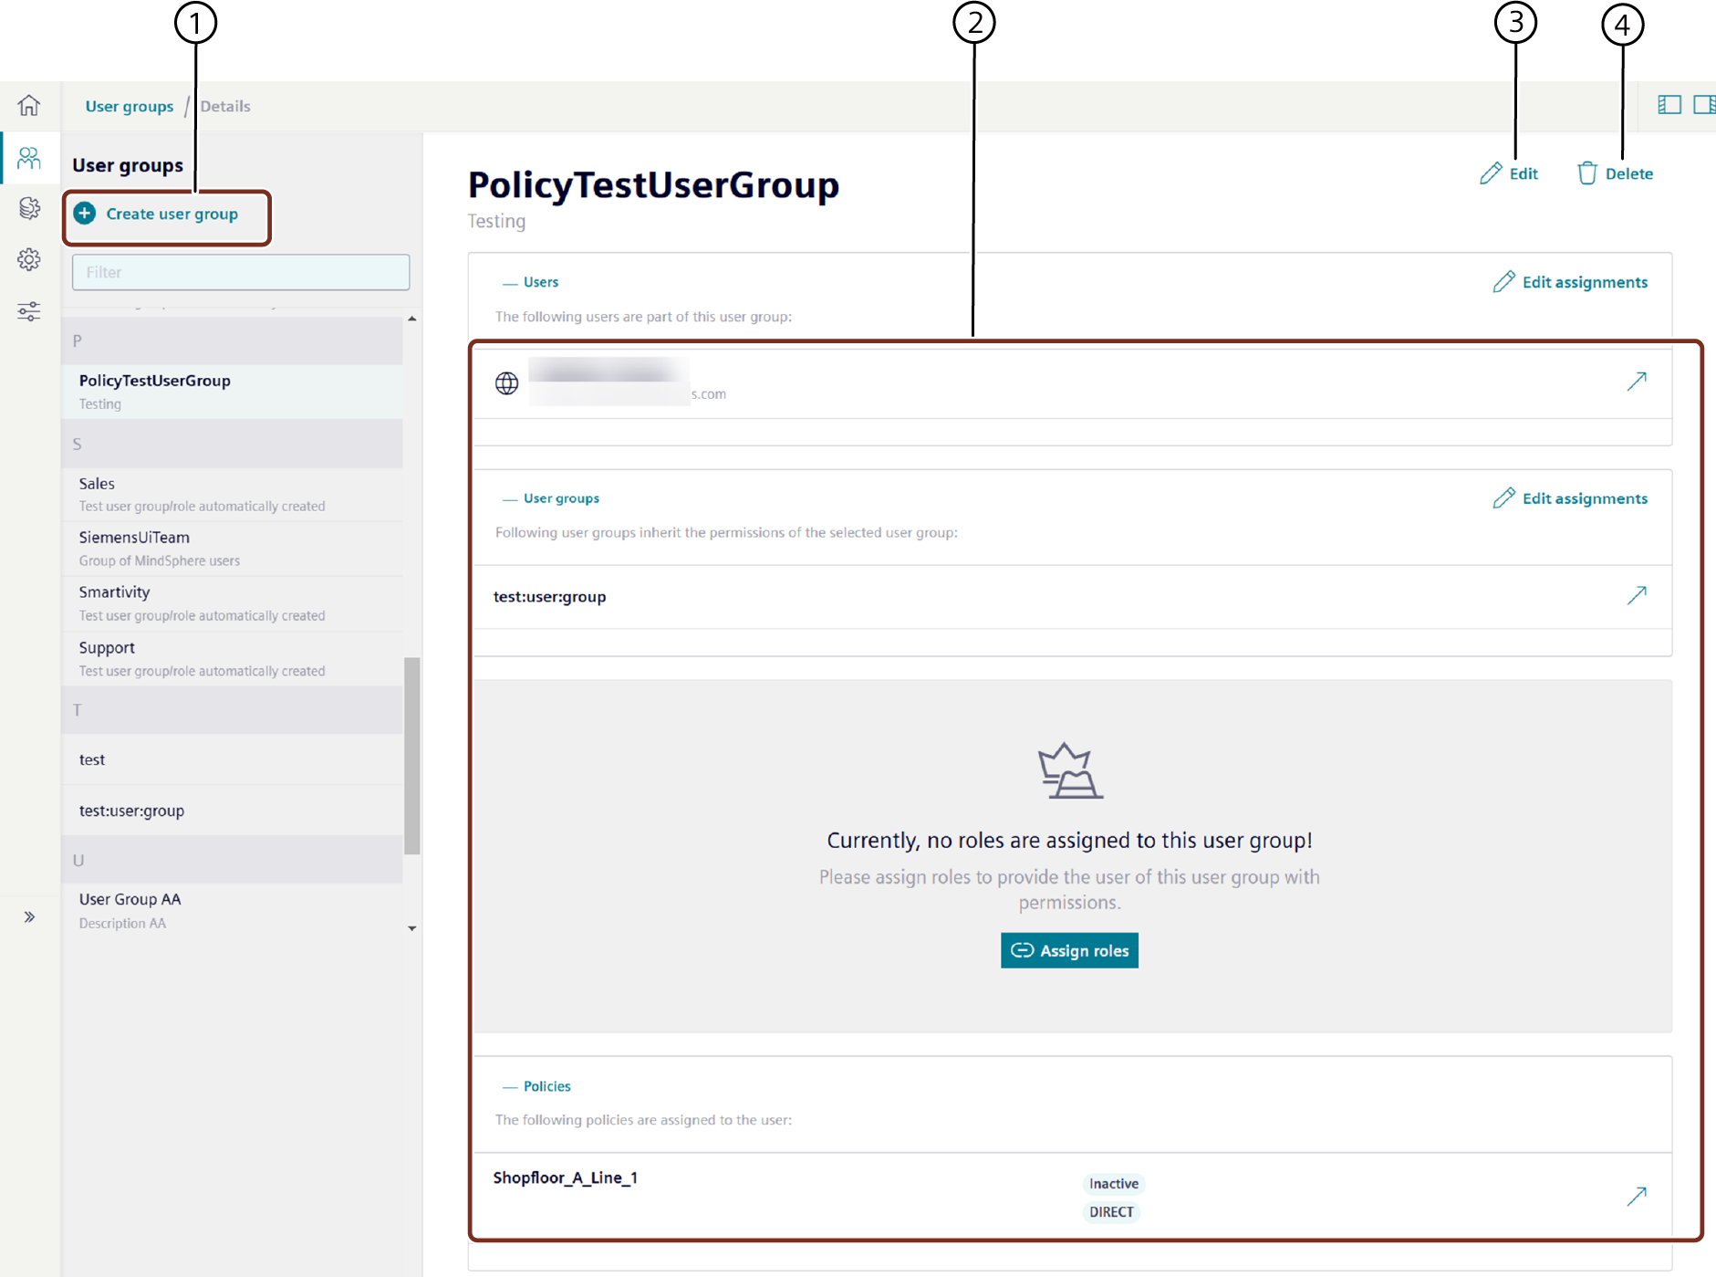Screen dimensions: 1716x1277
Task: Select the SiemensUiTeam user group
Action: coord(232,549)
